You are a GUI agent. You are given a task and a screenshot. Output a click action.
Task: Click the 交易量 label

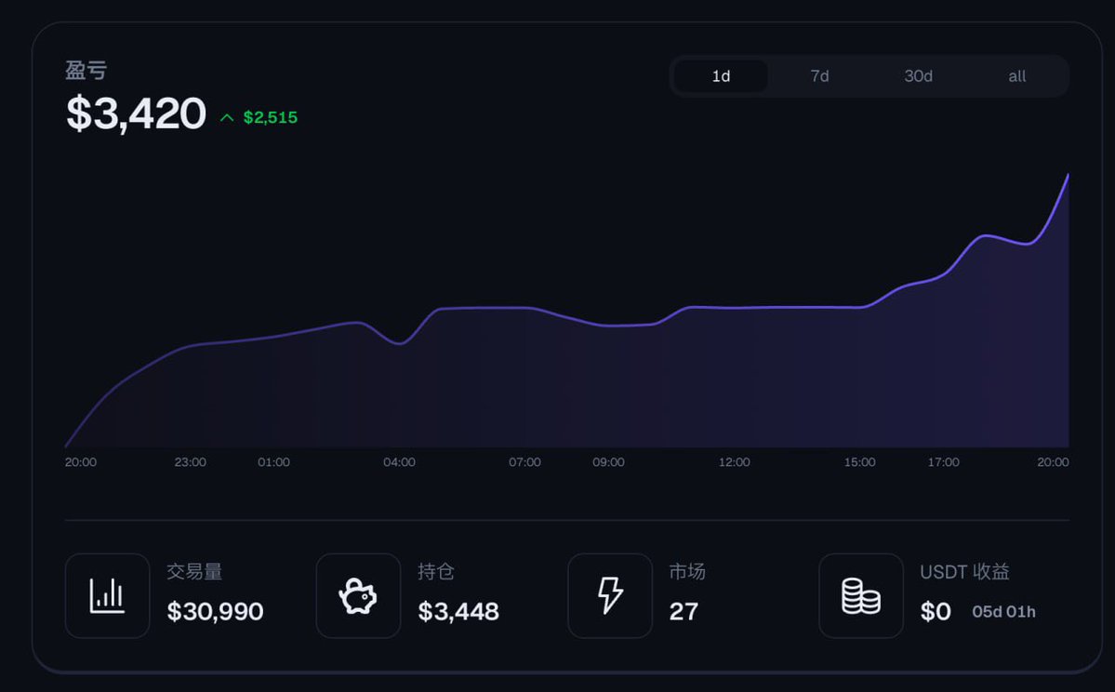[194, 572]
